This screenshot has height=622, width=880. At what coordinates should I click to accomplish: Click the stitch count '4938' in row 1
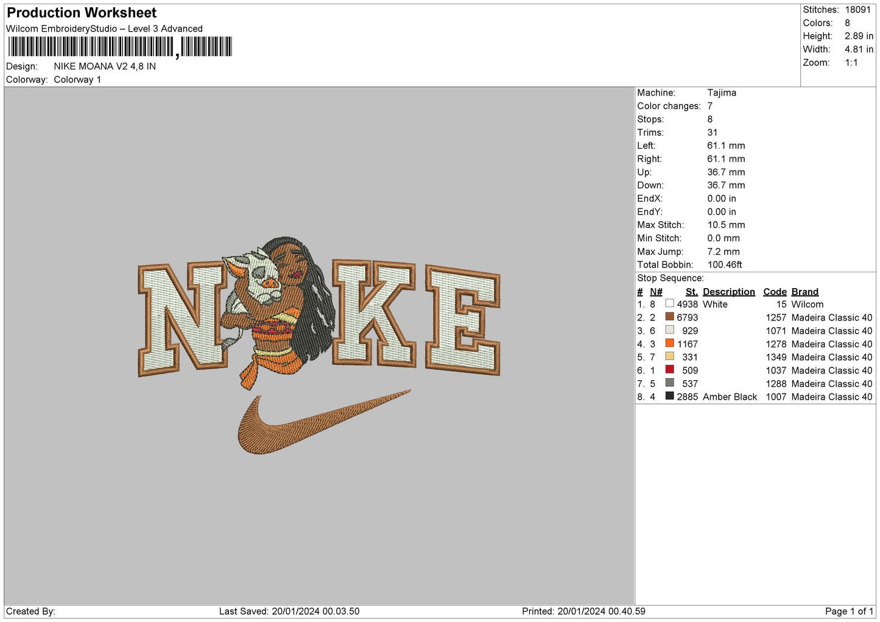tap(687, 304)
